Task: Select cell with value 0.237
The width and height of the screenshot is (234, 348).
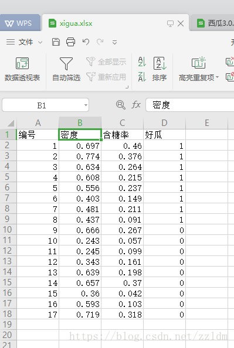Action: pyautogui.click(x=122, y=188)
